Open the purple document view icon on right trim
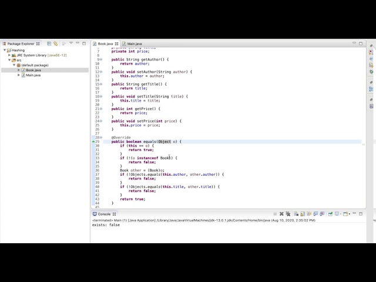The width and height of the screenshot is (376, 282). click(x=371, y=106)
